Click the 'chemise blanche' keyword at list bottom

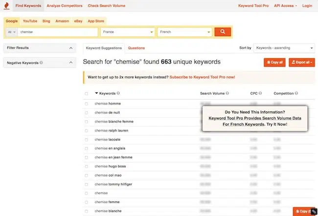(x=108, y=211)
